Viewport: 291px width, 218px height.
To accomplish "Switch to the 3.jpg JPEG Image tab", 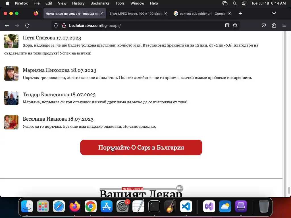I will click(136, 14).
